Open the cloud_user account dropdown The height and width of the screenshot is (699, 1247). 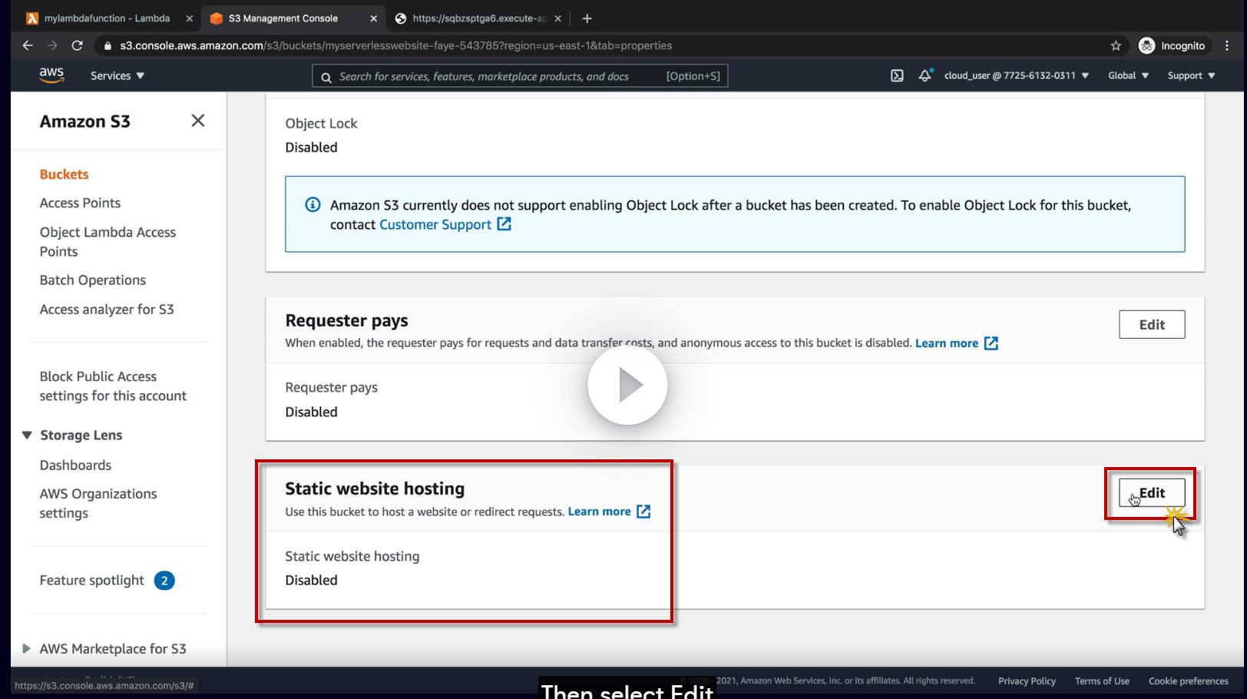[1017, 75]
